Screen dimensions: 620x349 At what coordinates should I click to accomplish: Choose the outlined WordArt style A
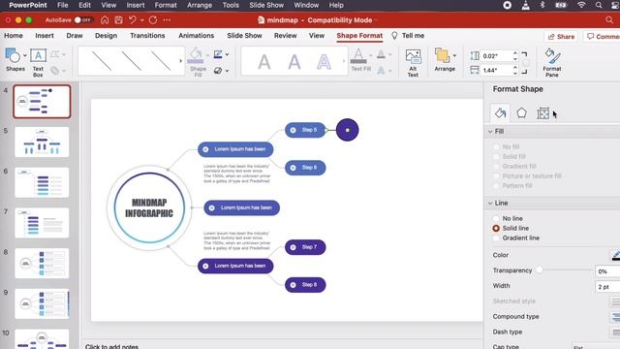(x=324, y=62)
